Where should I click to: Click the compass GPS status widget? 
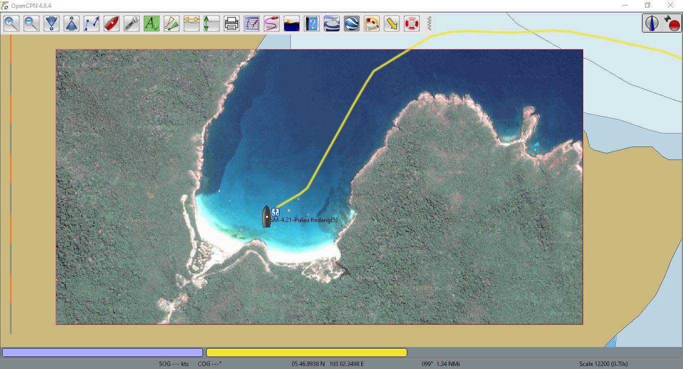[x=660, y=22]
